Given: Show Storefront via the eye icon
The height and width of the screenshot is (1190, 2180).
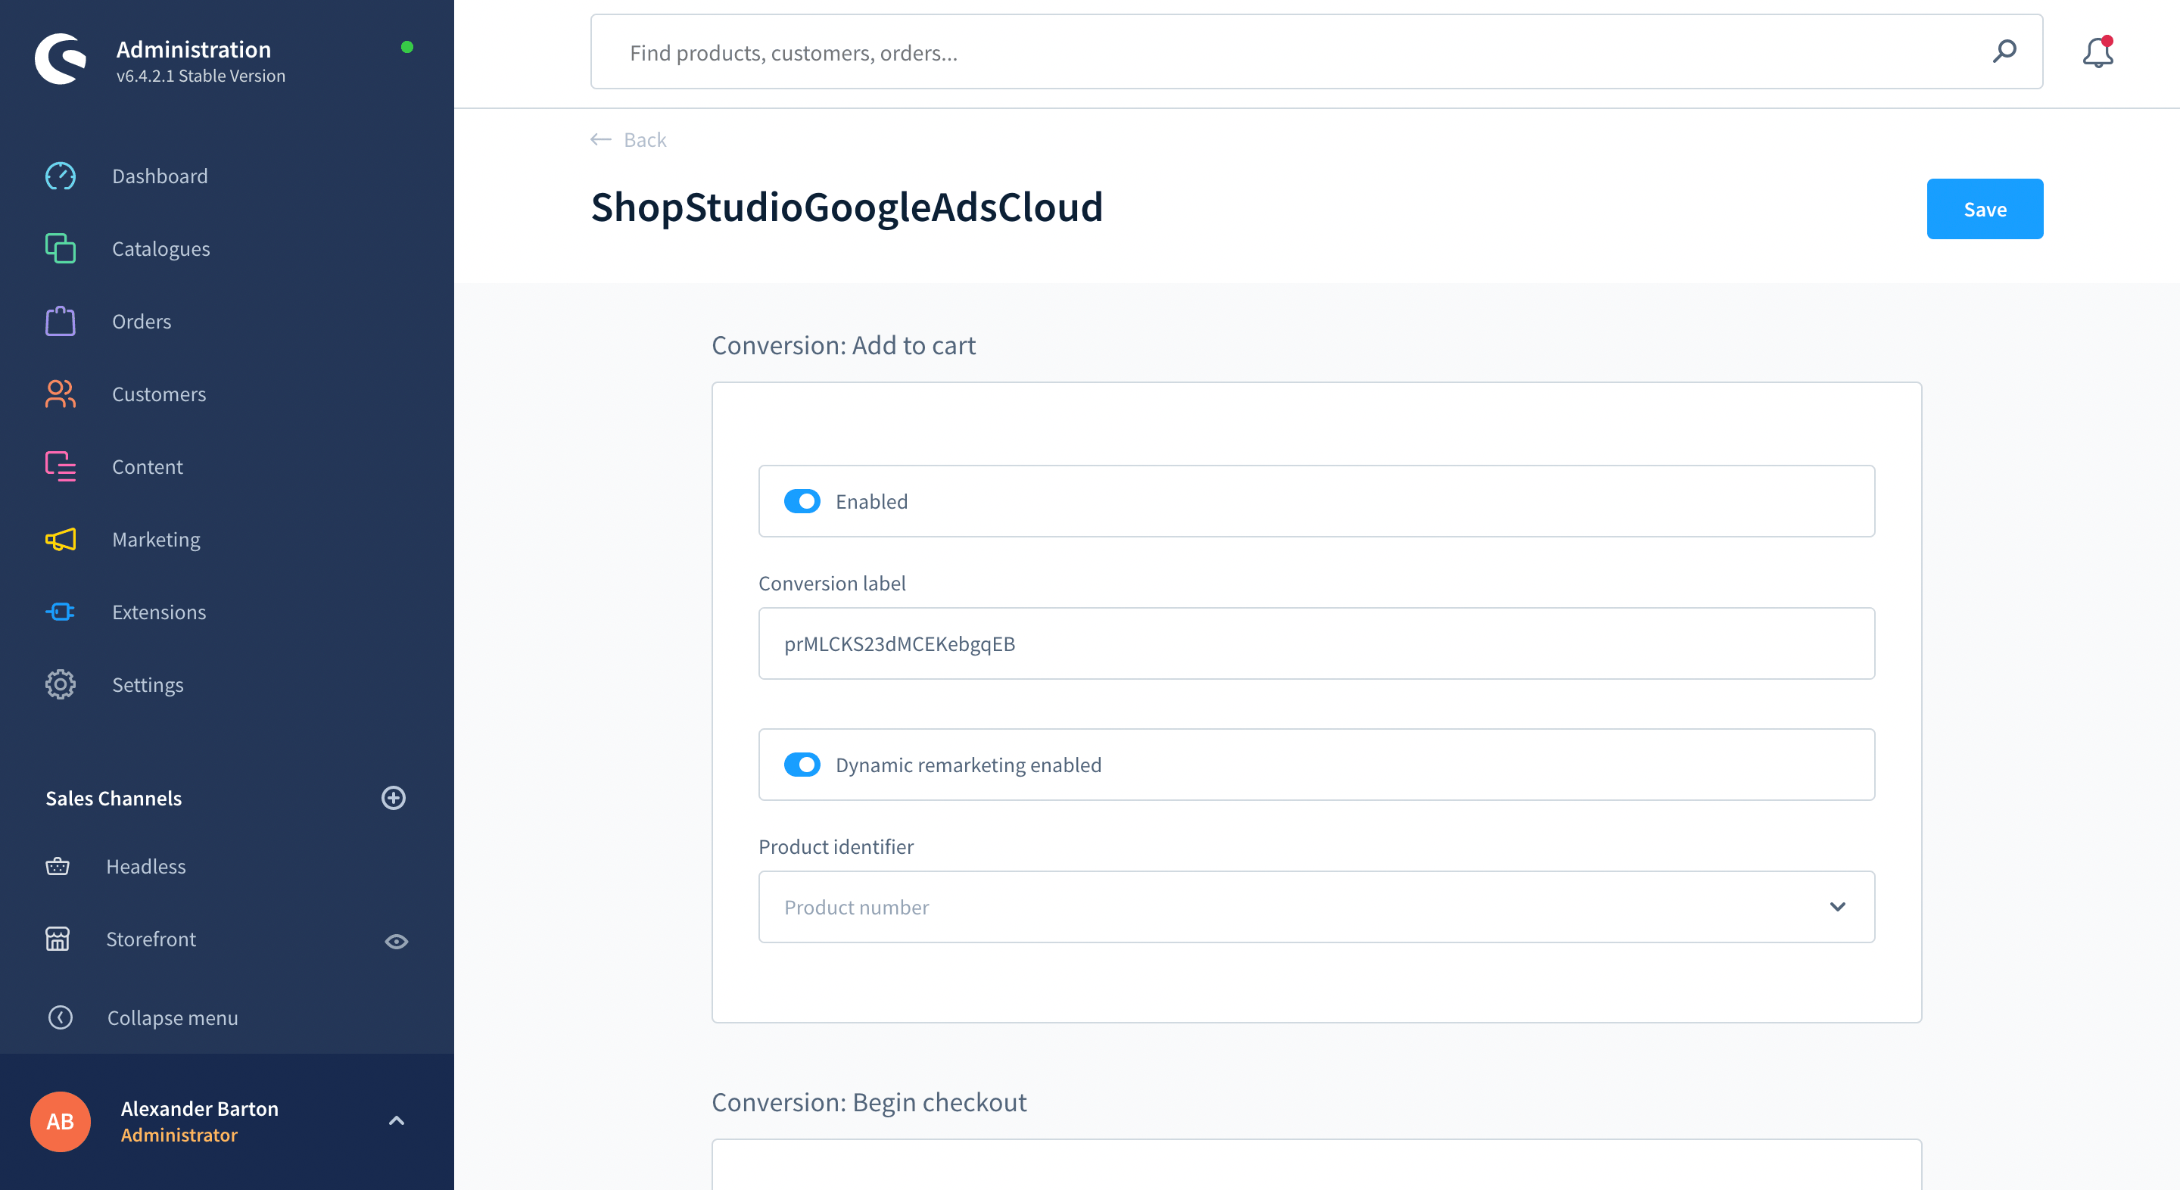Looking at the screenshot, I should pos(396,941).
